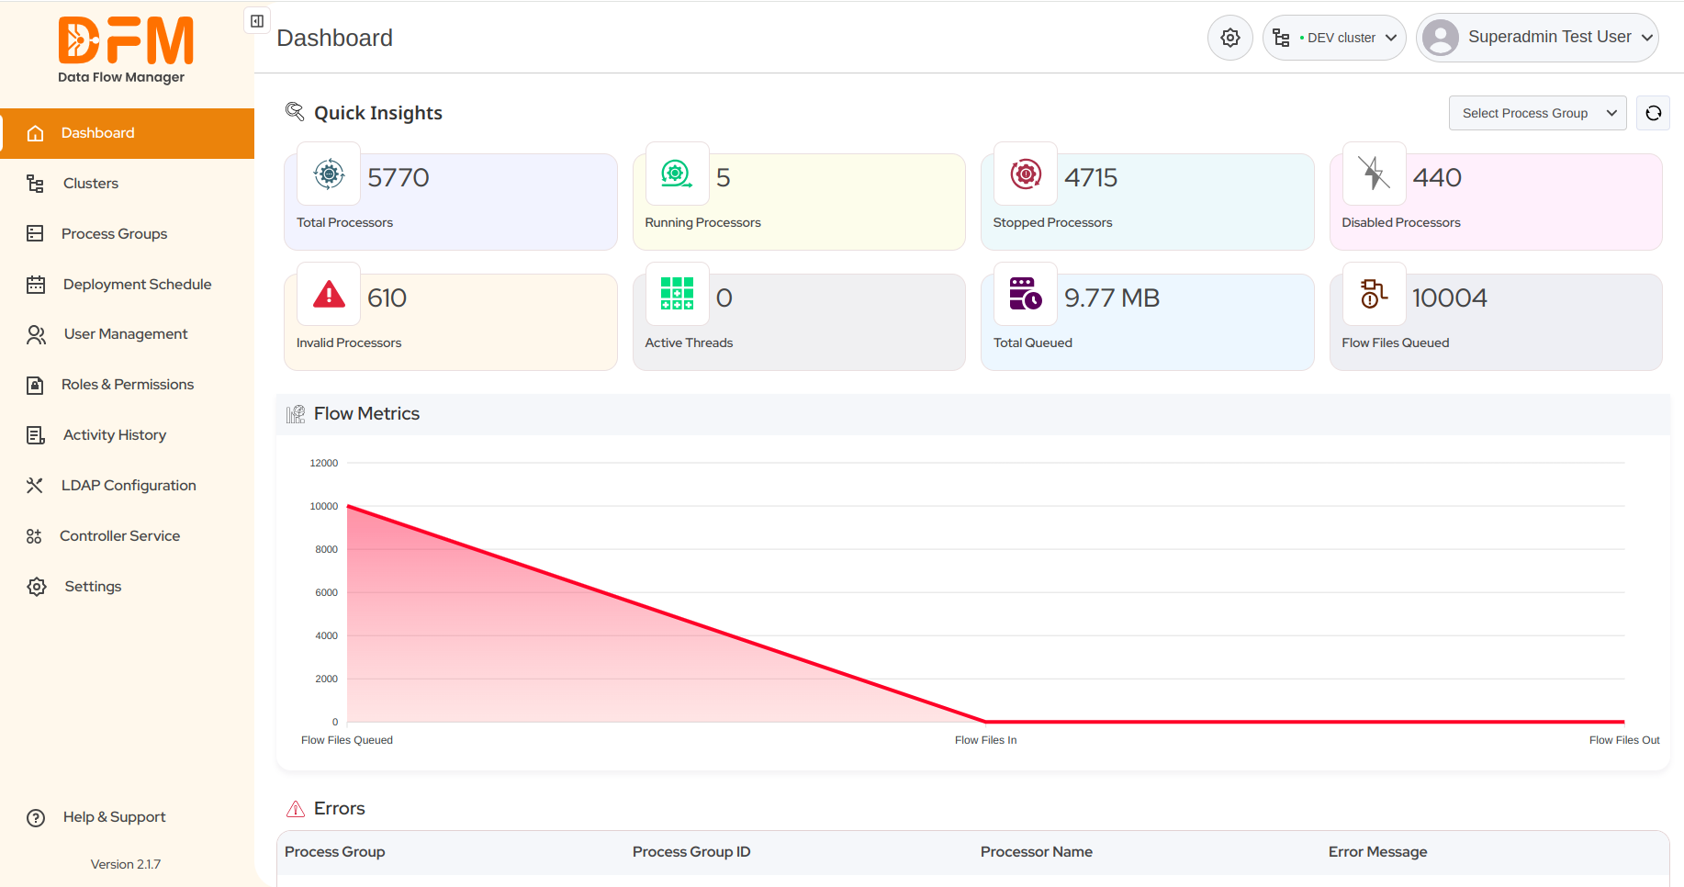Viewport: 1684px width, 887px height.
Task: Click the settings gear icon in header
Action: click(1229, 38)
